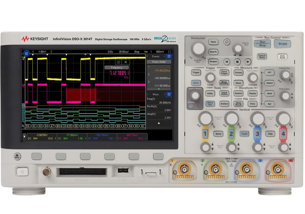The width and height of the screenshot is (305, 214).
Task: Expand the events list down arrow
Action: click(x=159, y=89)
